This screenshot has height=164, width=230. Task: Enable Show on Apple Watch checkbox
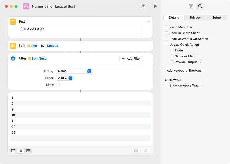166,85
